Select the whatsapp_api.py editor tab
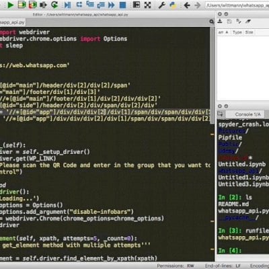The image size is (269, 269). point(12,22)
